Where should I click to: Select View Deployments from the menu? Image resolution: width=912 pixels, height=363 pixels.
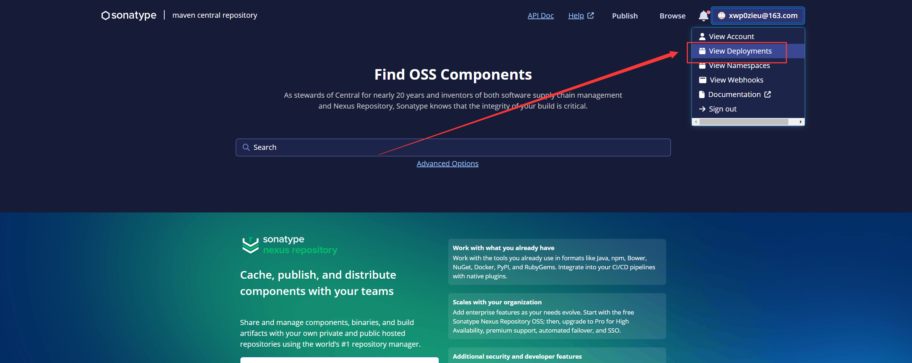tap(748, 51)
